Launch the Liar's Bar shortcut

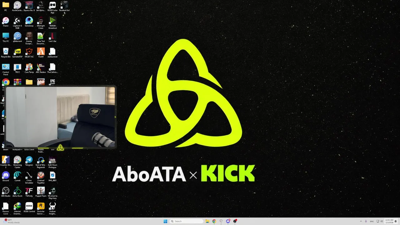[x=52, y=37]
